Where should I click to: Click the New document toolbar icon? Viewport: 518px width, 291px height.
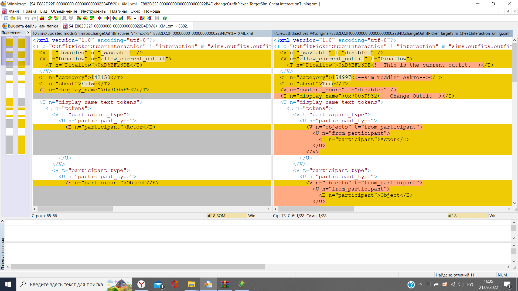[x=6, y=18]
